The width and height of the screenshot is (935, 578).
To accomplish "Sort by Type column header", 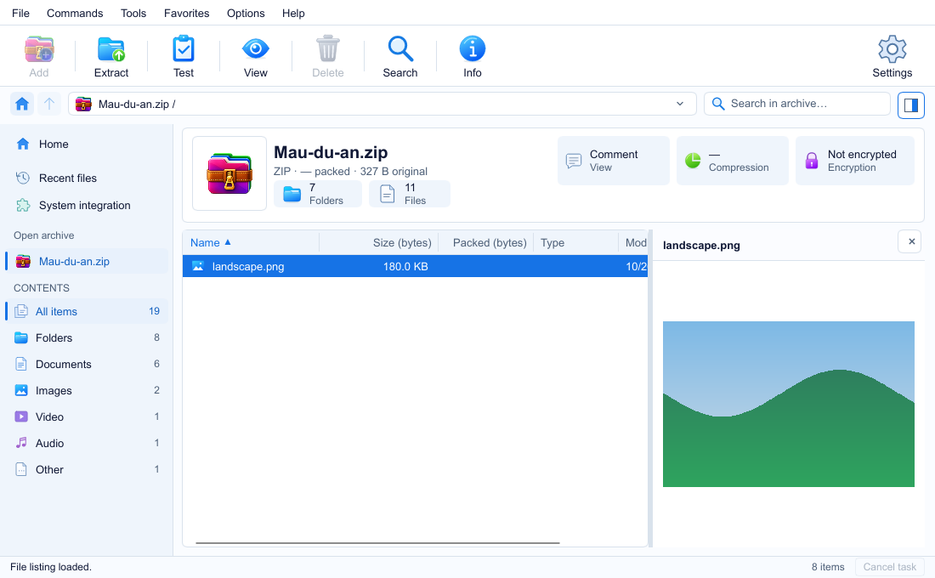I will point(575,243).
